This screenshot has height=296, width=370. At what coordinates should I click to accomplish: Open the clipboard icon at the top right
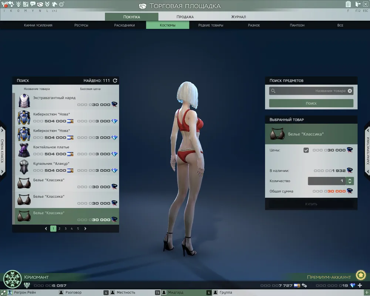348,4
